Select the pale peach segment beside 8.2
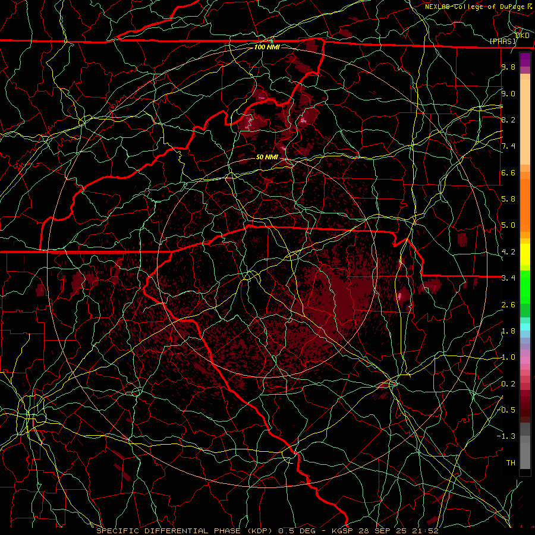This screenshot has height=535, width=535. [525, 122]
